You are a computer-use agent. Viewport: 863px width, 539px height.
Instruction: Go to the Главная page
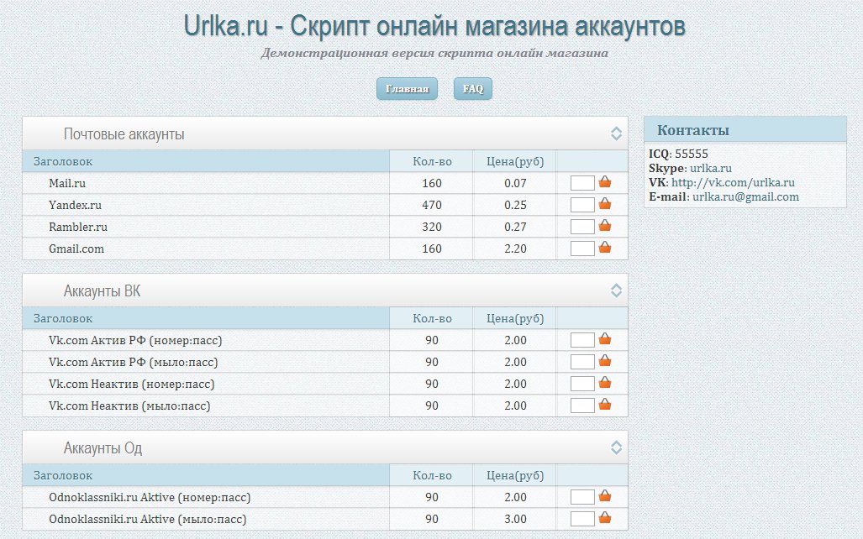coord(407,89)
